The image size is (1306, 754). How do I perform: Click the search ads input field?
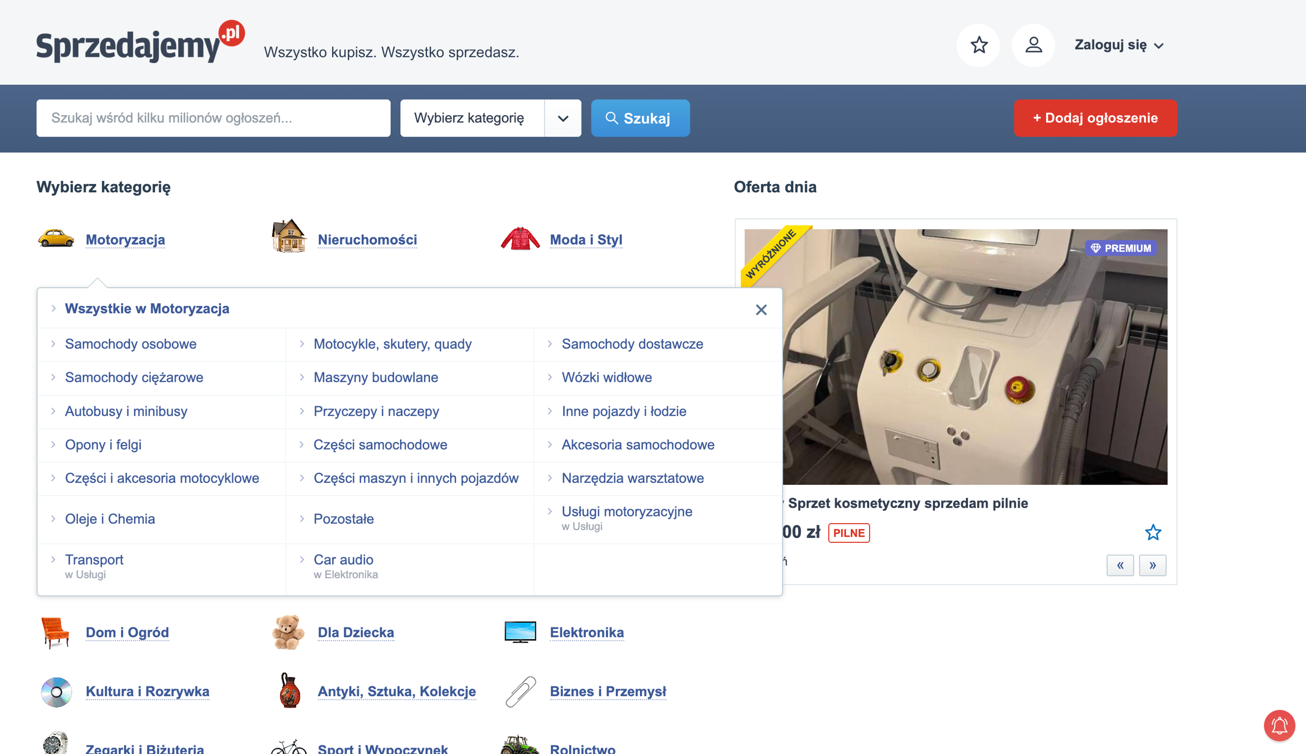[213, 118]
